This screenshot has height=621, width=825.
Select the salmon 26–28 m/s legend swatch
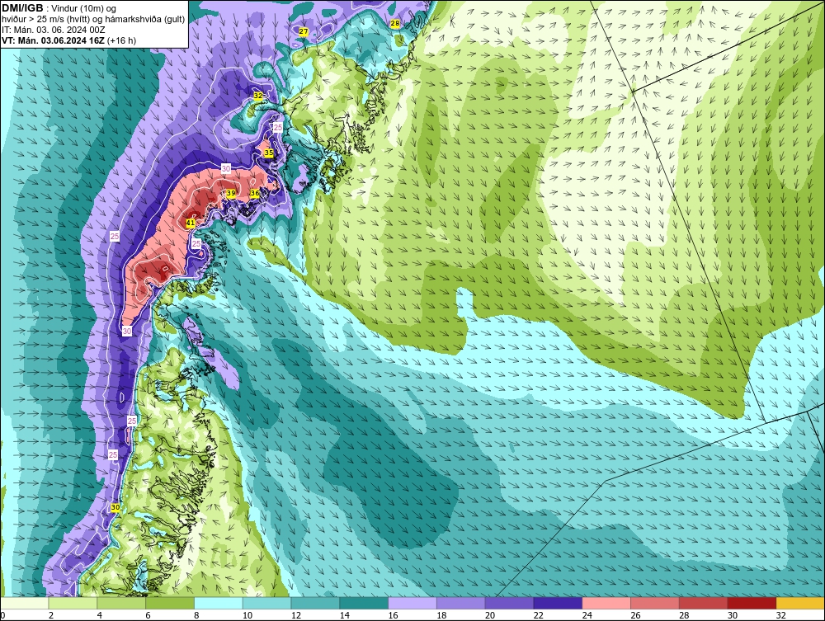tap(654, 603)
